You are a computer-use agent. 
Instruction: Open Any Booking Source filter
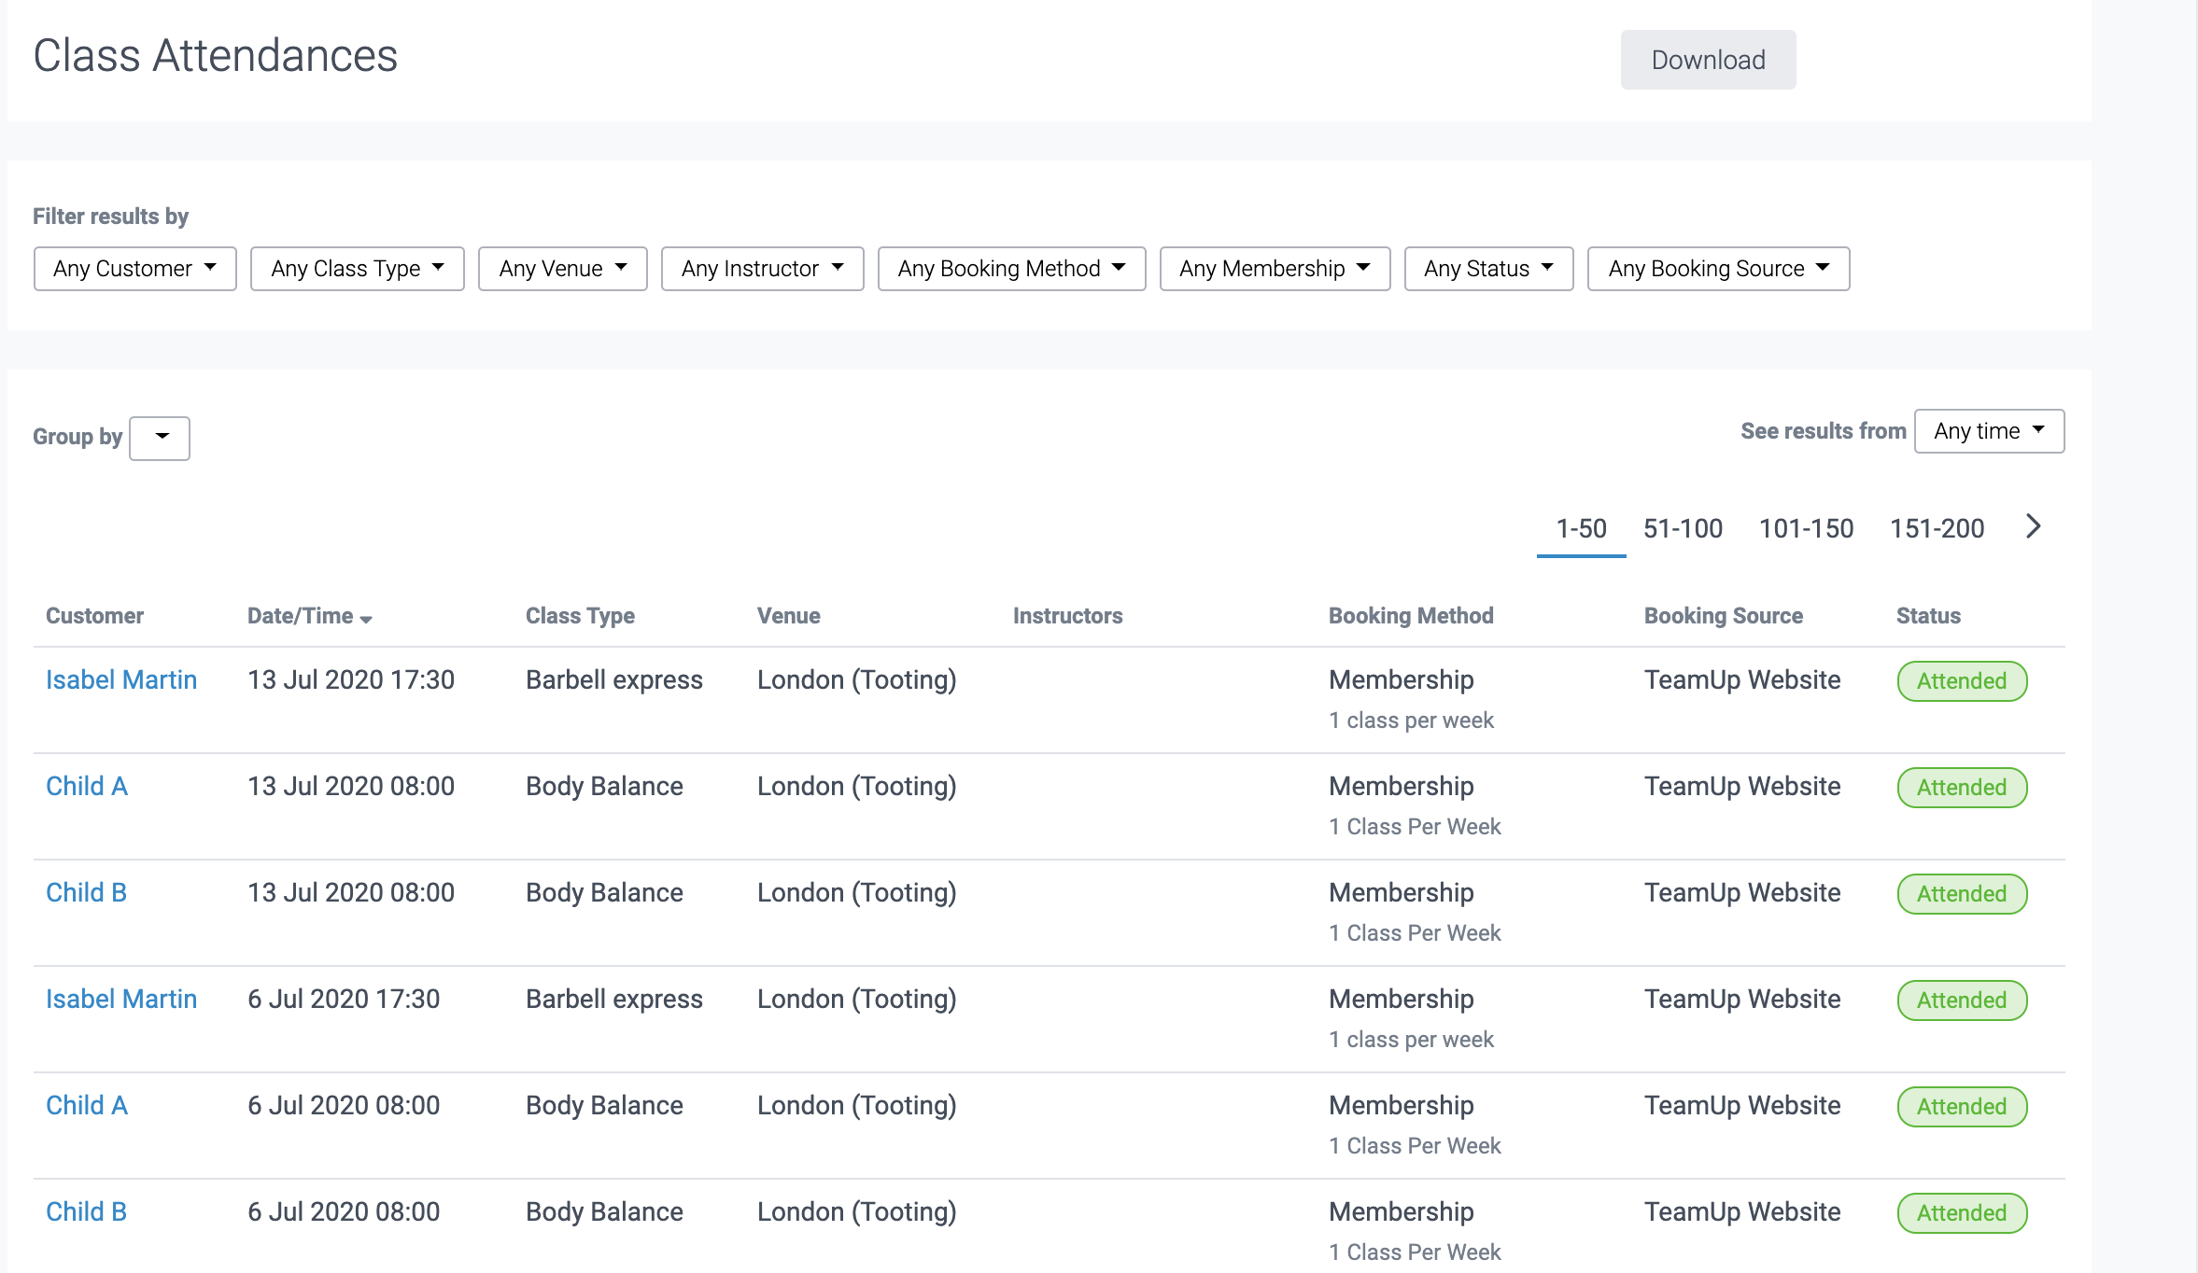tap(1718, 269)
